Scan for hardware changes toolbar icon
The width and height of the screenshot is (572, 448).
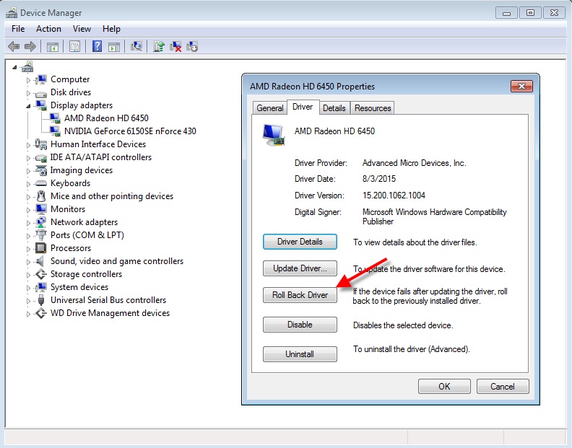pos(136,46)
